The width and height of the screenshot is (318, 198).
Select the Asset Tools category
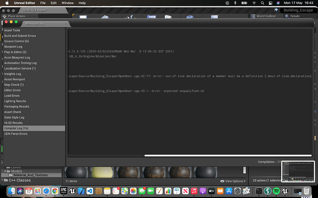[x=34, y=30]
